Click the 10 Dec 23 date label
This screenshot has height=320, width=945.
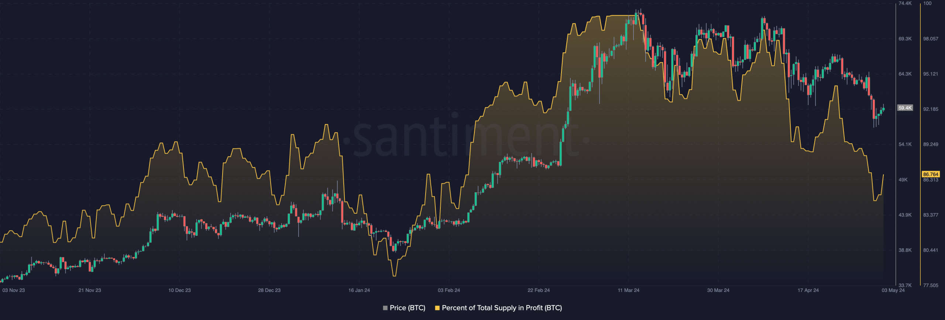tap(179, 290)
